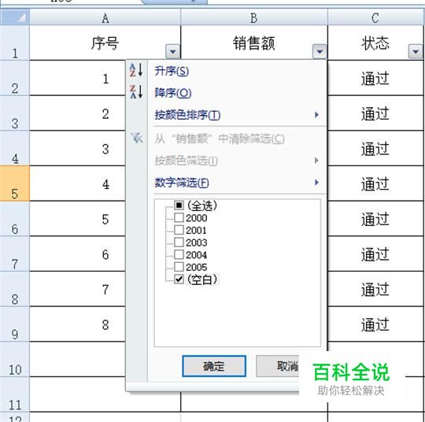Toggle the (全选) checkbox

pos(179,205)
